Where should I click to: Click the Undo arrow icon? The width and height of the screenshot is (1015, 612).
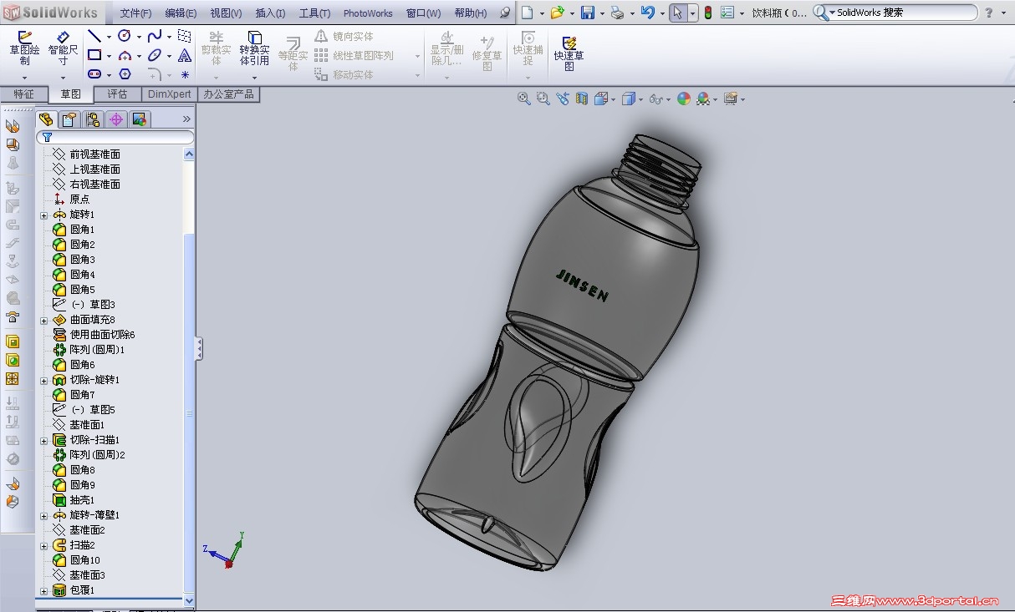pos(647,13)
